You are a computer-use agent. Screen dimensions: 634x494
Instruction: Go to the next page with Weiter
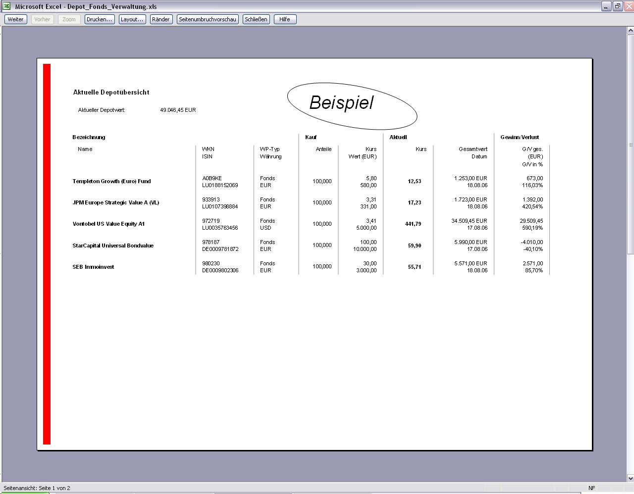click(15, 19)
